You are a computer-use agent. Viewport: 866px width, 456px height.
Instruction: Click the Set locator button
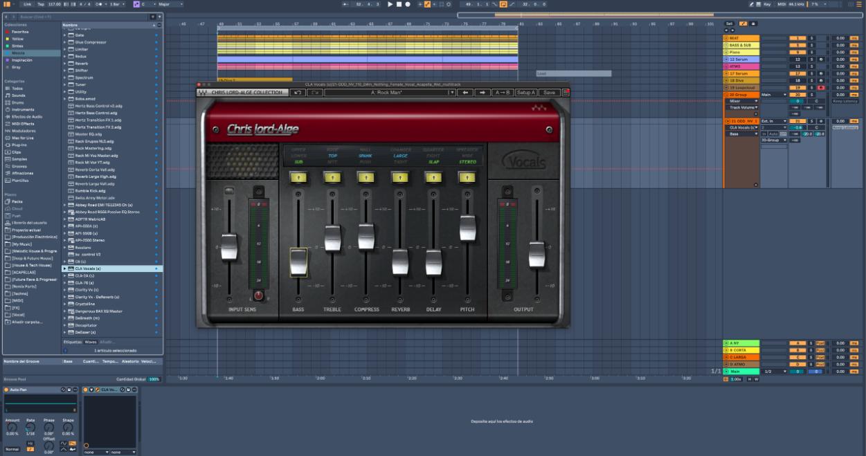(x=728, y=24)
